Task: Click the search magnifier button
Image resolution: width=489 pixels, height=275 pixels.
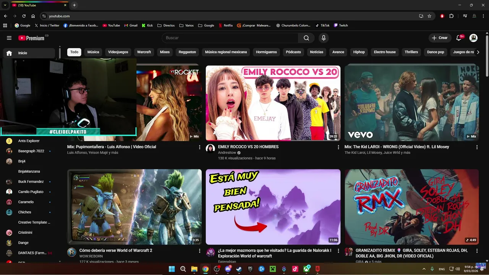Action: [x=306, y=38]
